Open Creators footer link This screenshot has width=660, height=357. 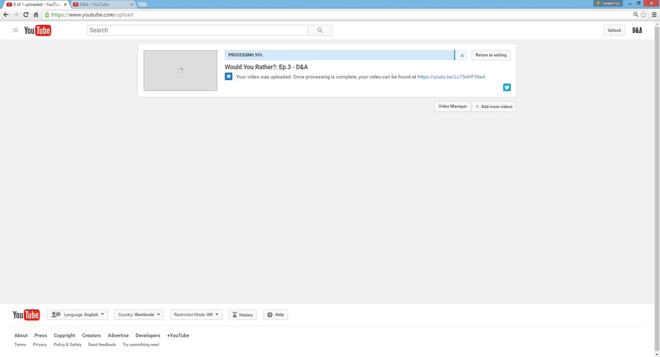click(x=91, y=336)
